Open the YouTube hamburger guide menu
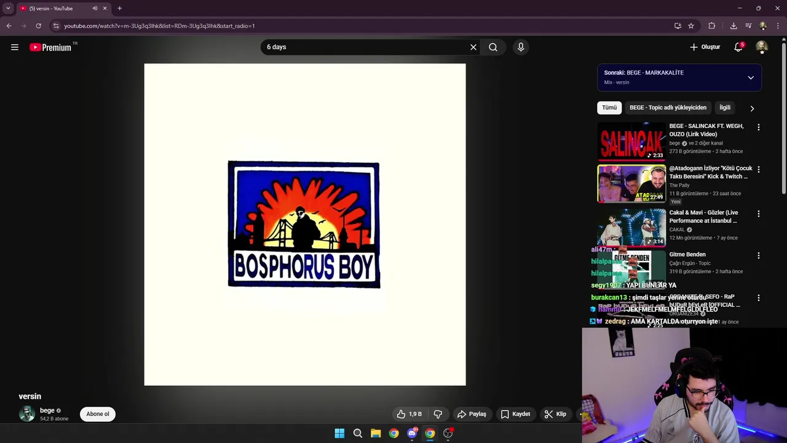The height and width of the screenshot is (443, 787). tap(15, 47)
